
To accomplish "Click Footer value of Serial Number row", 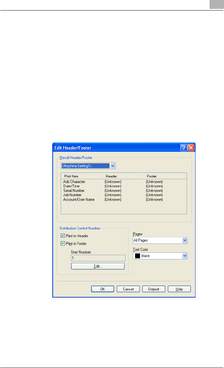I will click(154, 191).
